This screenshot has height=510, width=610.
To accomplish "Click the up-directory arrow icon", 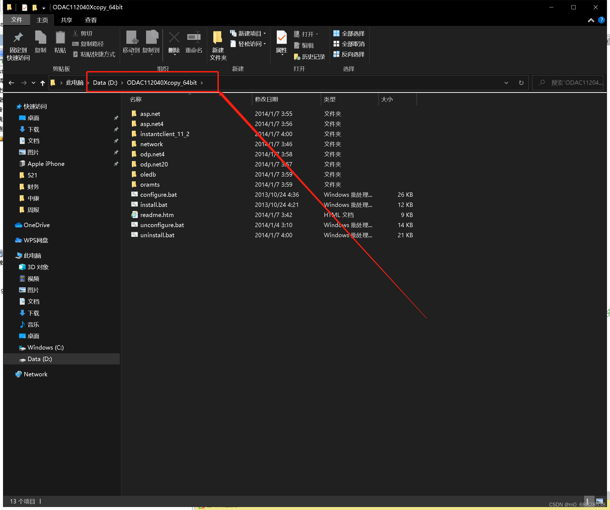I will pyautogui.click(x=43, y=83).
